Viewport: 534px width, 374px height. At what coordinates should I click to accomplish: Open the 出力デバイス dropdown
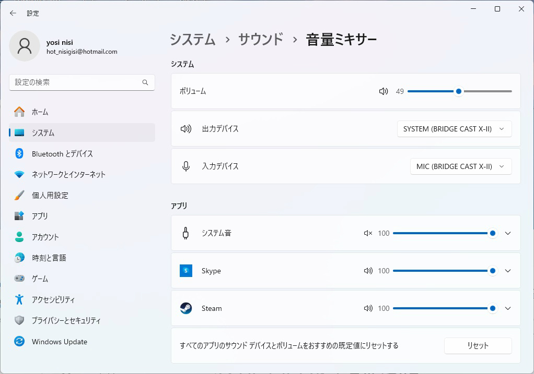coord(454,129)
